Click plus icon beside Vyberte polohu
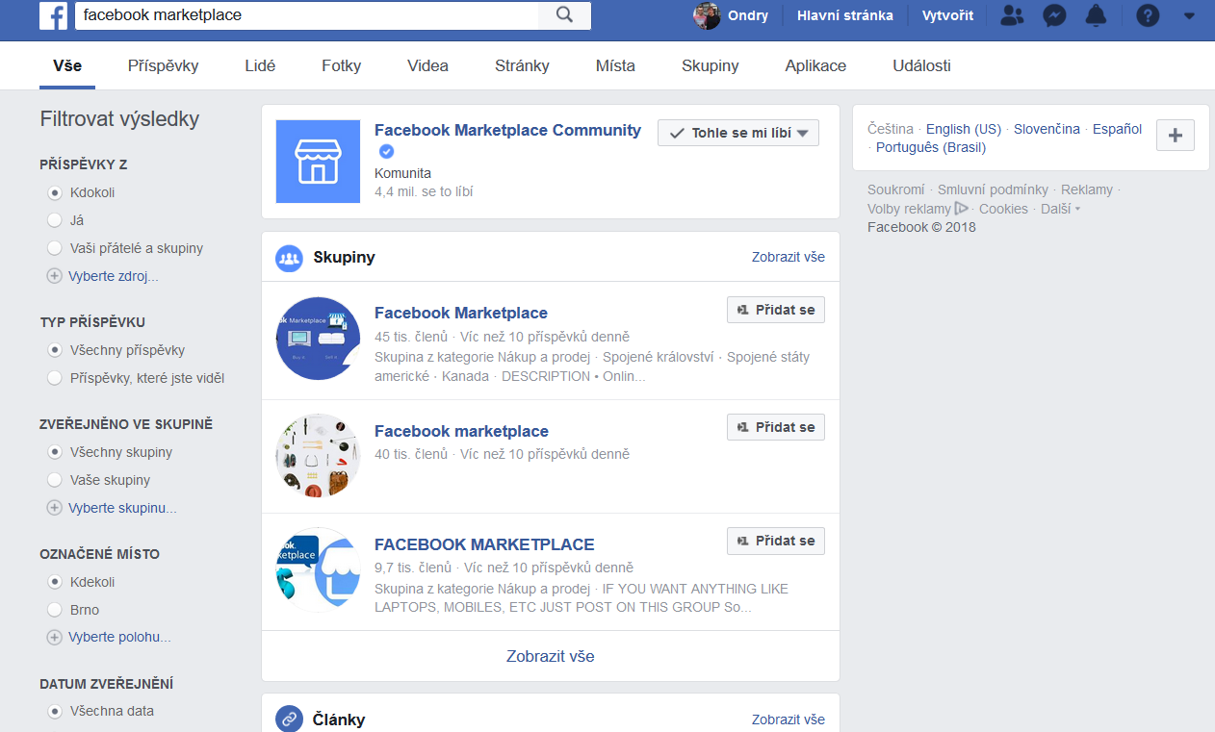 click(x=54, y=637)
